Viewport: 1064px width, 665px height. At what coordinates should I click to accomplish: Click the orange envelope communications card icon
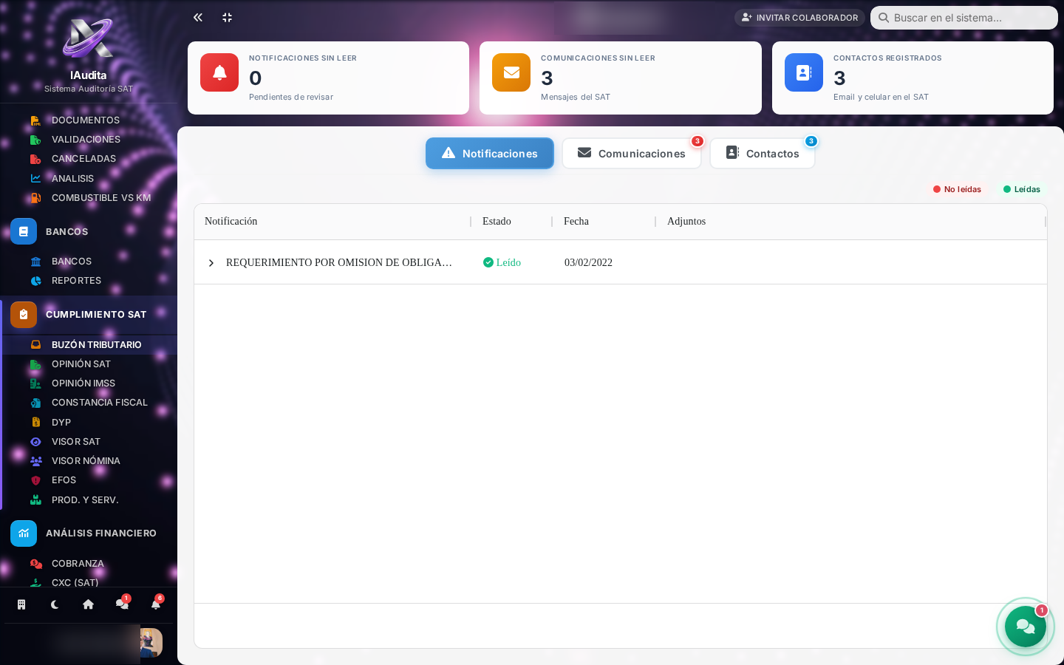coord(511,72)
